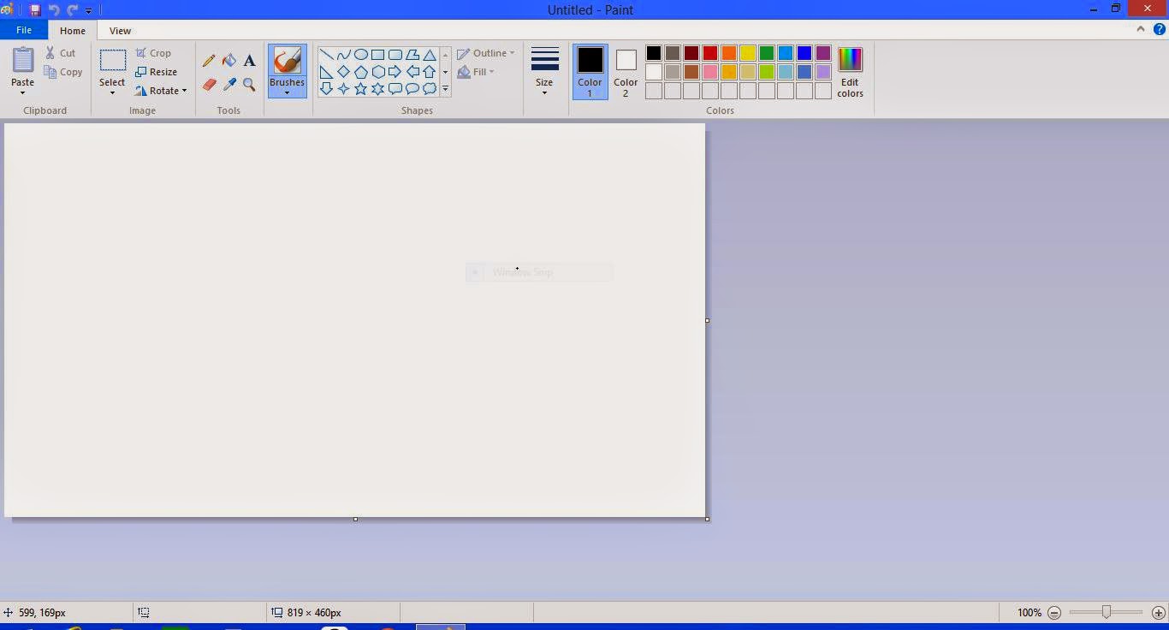Collapse the ribbon with arrow
This screenshot has width=1169, height=630.
(x=1141, y=29)
